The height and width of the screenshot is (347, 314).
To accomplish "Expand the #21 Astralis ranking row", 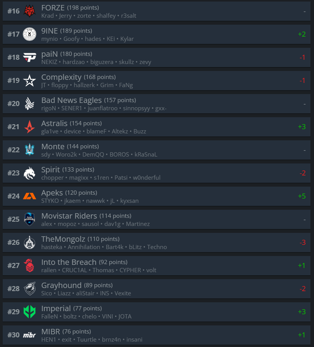I will 156,127.
